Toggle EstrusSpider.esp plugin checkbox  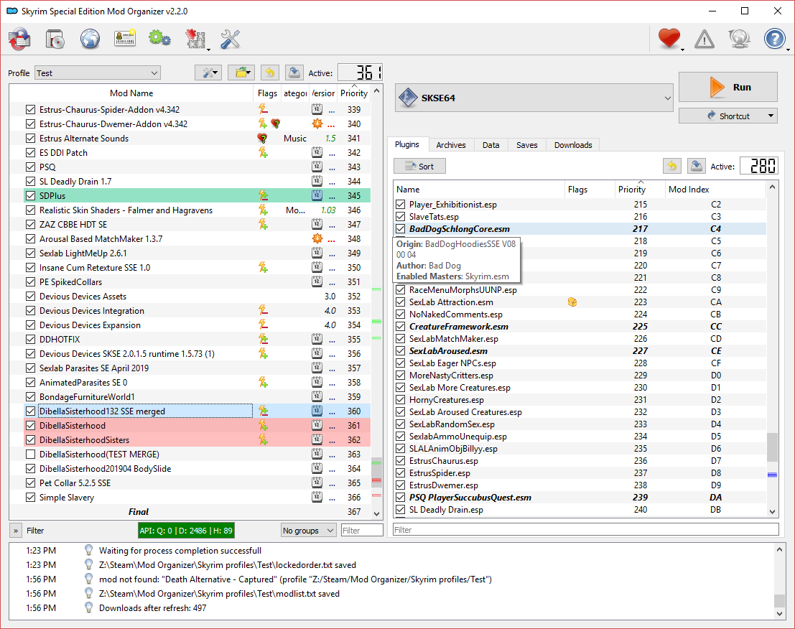pyautogui.click(x=401, y=473)
